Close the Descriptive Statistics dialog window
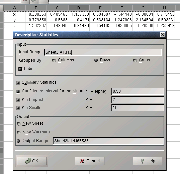This screenshot has width=180, height=174. [x=163, y=35]
